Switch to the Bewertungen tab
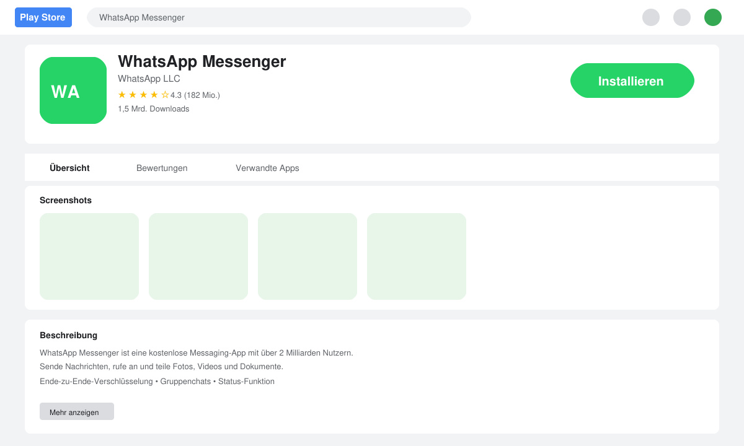 point(162,168)
